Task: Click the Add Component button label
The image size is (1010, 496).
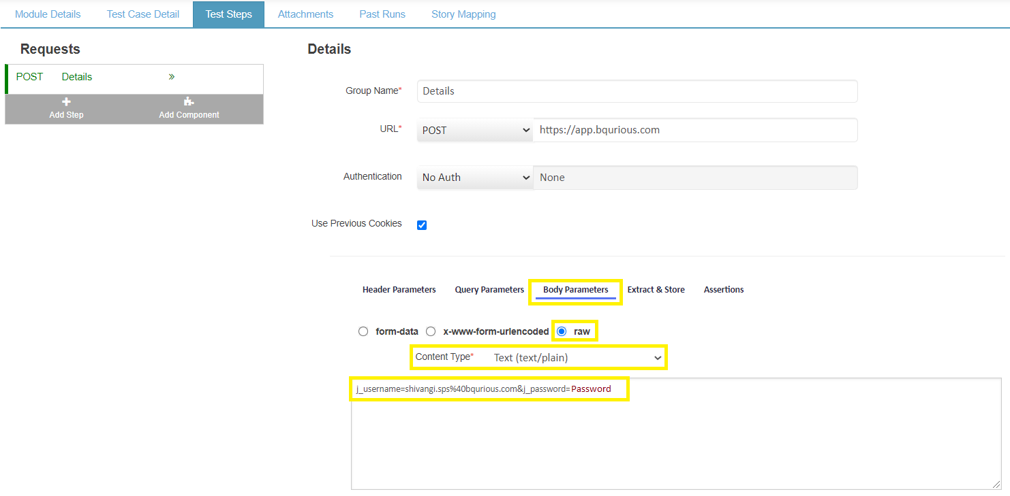Action: (x=189, y=115)
